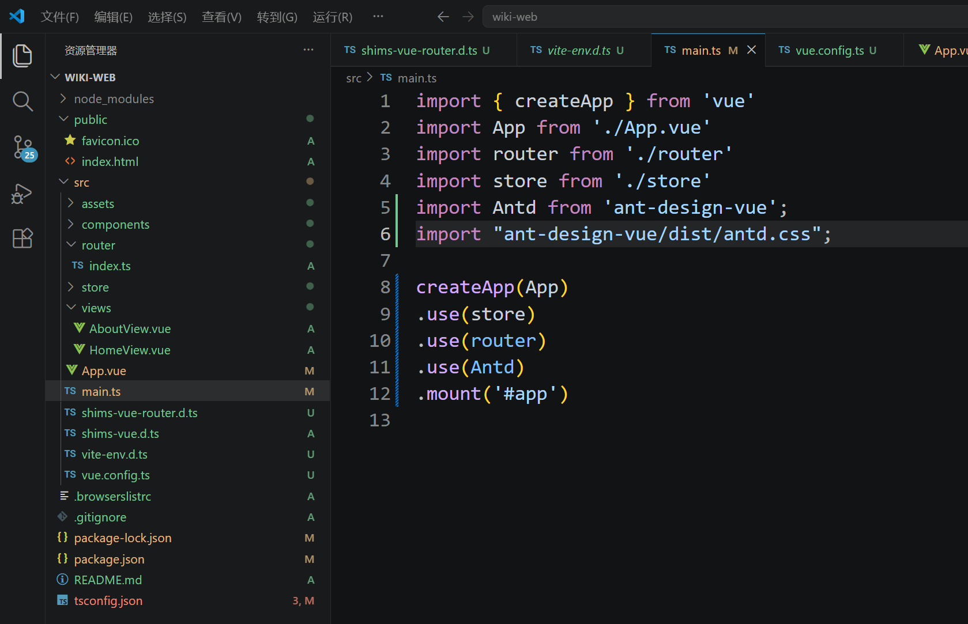Close the main.ts editor tab

click(752, 50)
